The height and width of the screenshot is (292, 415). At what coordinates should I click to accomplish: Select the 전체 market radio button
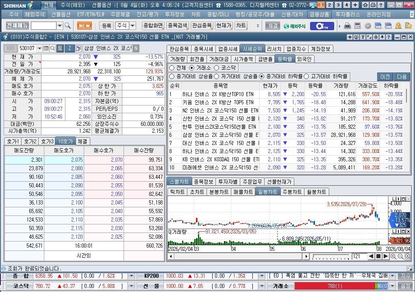[172, 68]
